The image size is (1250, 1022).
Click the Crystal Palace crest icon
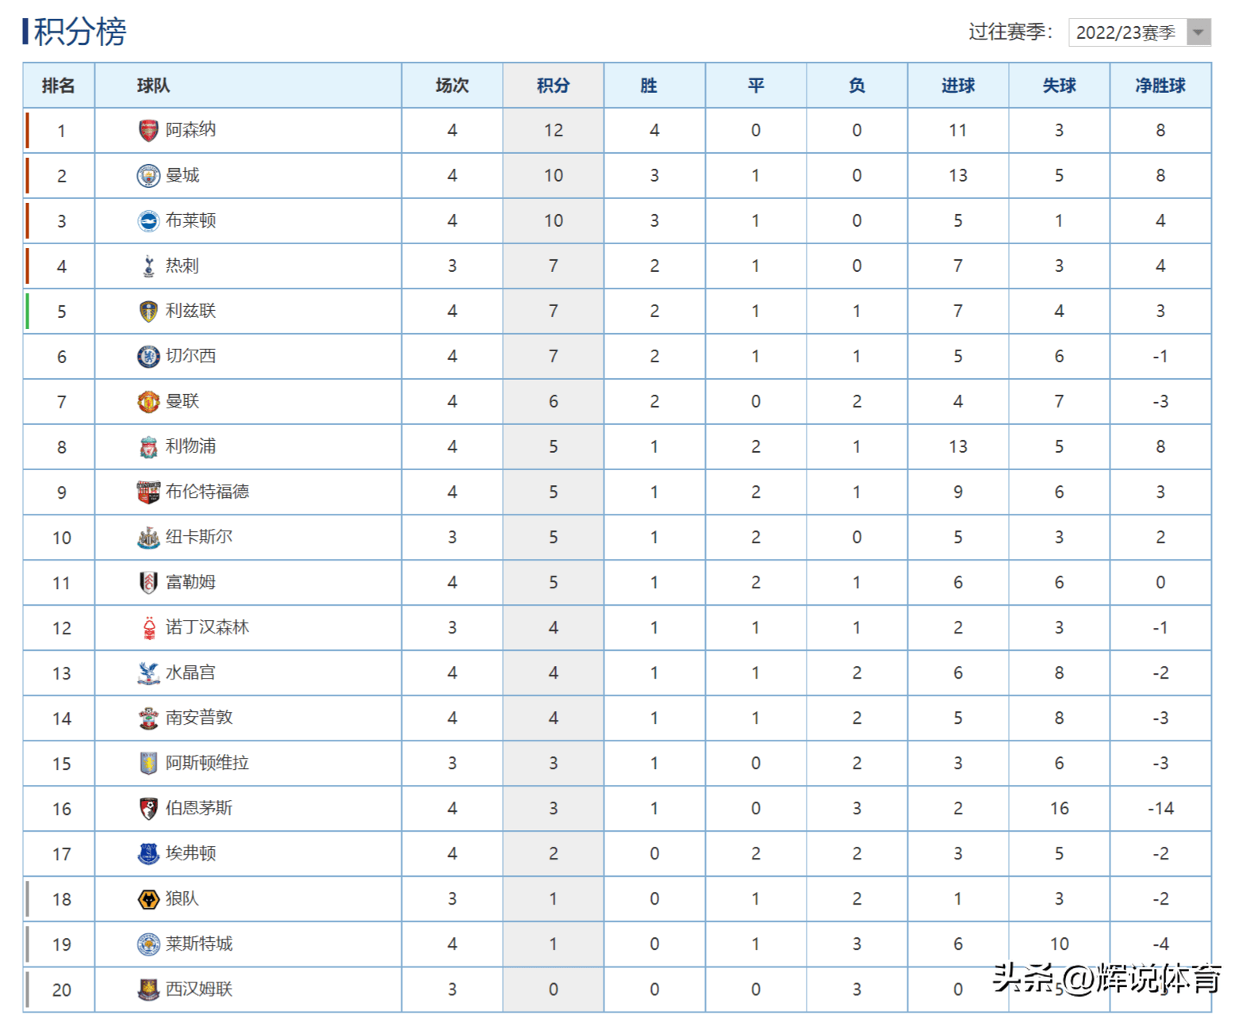pos(148,672)
